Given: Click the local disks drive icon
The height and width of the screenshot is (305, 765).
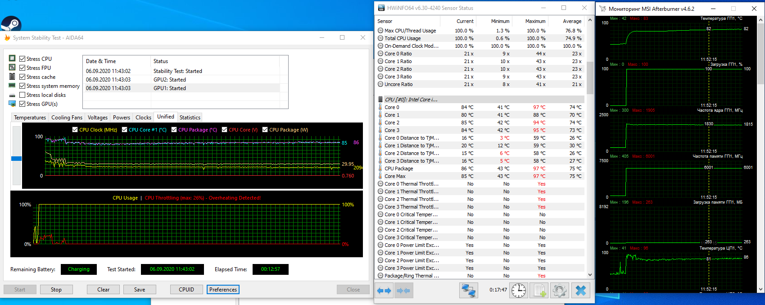Looking at the screenshot, I should point(12,95).
